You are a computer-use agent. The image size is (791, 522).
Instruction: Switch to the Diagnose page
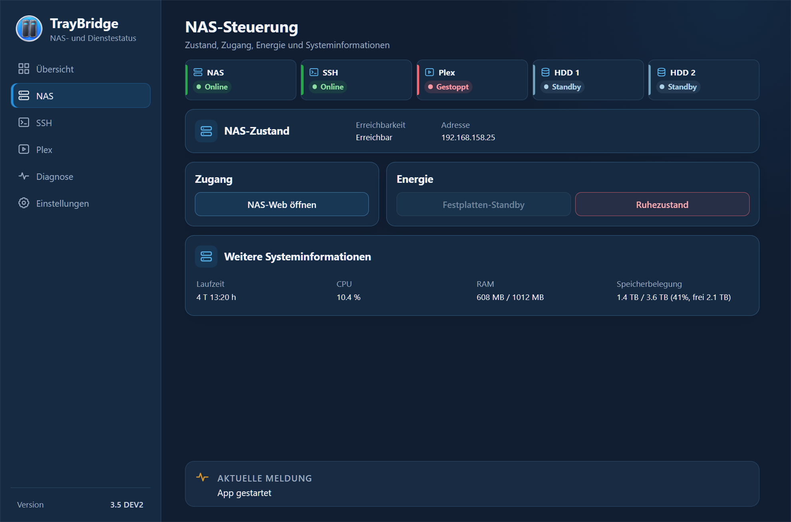coord(81,176)
